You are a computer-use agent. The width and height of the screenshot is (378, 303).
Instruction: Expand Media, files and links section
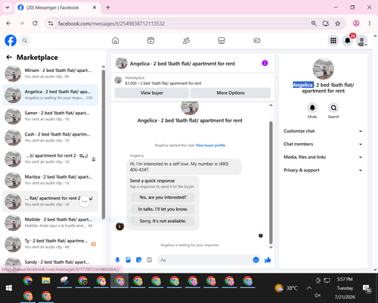[x=323, y=157]
